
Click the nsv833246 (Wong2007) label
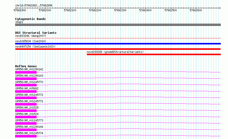pos(31,36)
